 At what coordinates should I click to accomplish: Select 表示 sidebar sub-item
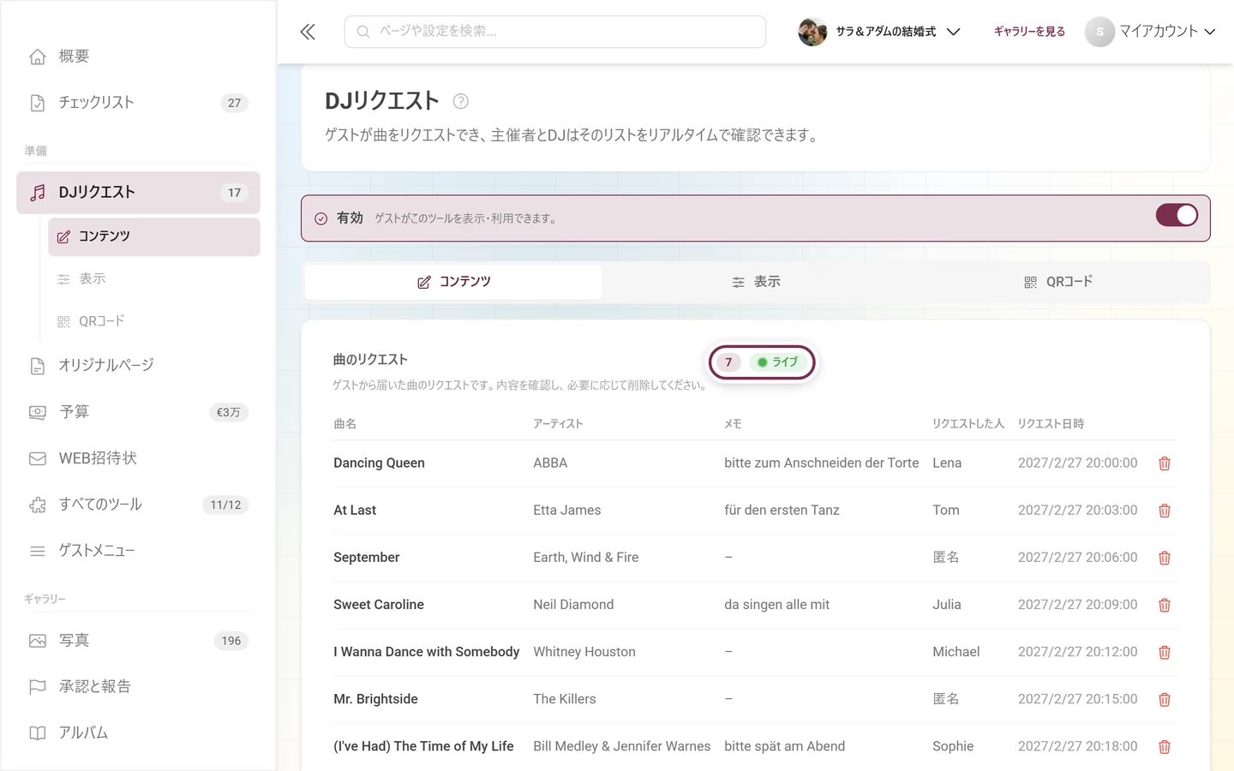[154, 278]
